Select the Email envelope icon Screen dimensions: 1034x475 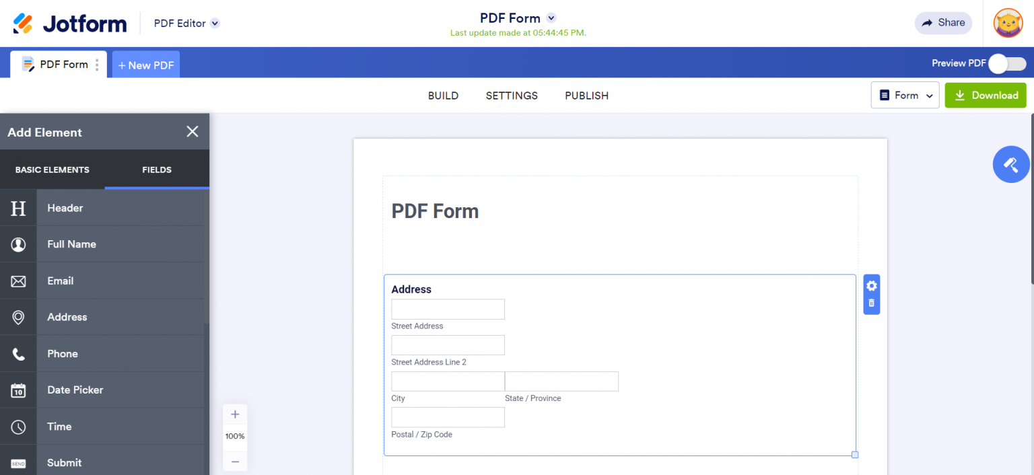coord(18,281)
